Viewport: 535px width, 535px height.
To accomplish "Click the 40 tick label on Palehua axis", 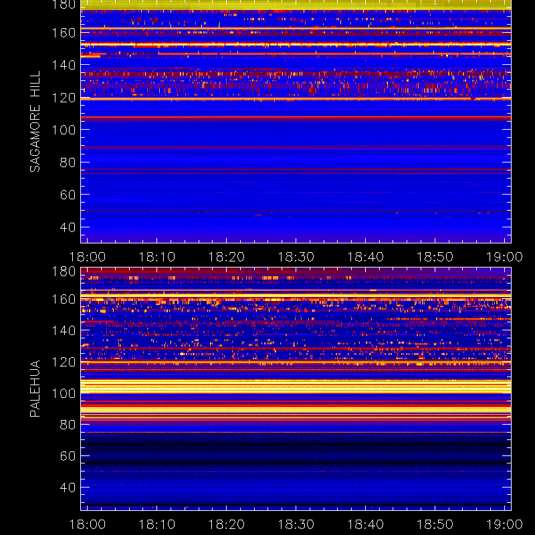I will (x=68, y=488).
